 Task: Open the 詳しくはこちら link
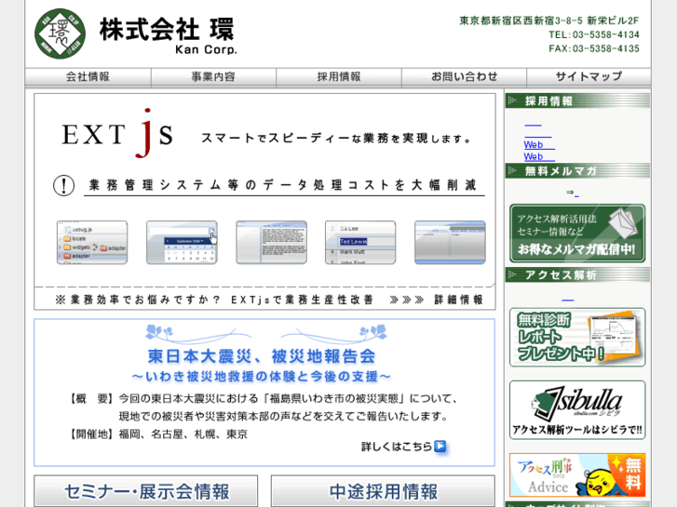[397, 447]
